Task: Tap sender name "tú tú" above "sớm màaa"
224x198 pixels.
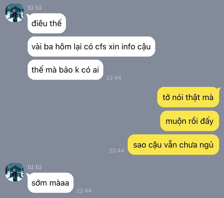Action: click(x=34, y=167)
